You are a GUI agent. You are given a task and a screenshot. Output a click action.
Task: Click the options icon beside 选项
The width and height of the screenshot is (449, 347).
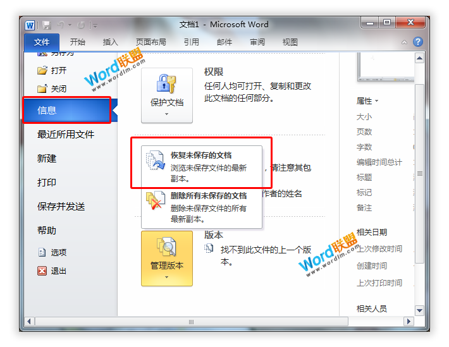[42, 252]
